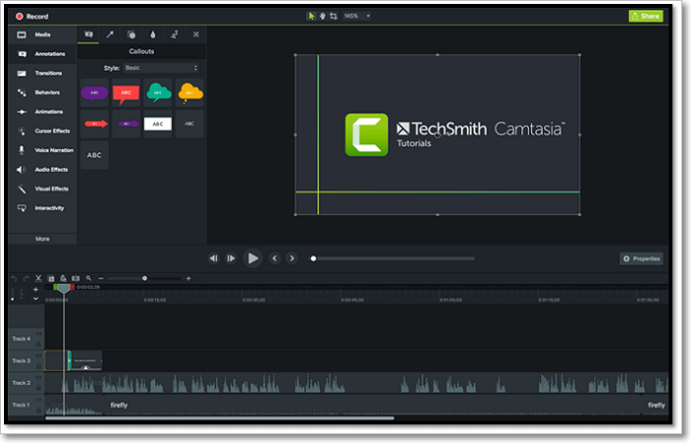The width and height of the screenshot is (691, 443).
Task: Choose the yellow thought cloud callout
Action: pos(190,93)
